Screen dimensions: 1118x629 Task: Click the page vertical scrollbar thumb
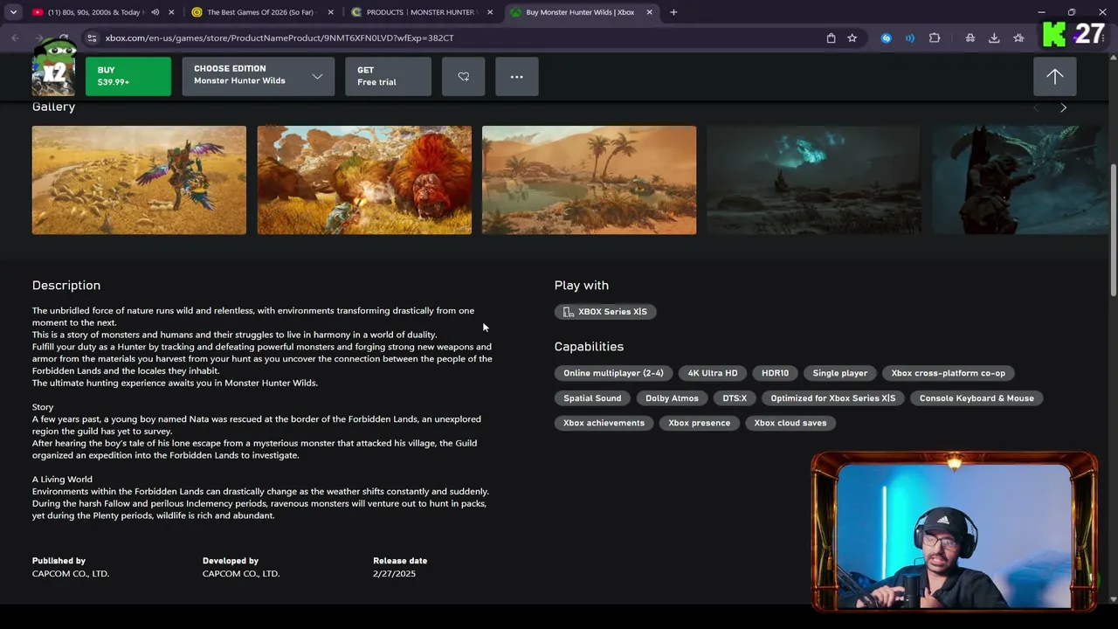click(x=1113, y=230)
